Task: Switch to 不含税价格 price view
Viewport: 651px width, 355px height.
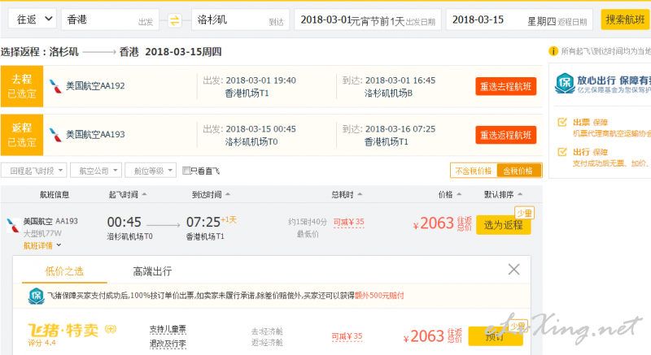Action: (474, 171)
